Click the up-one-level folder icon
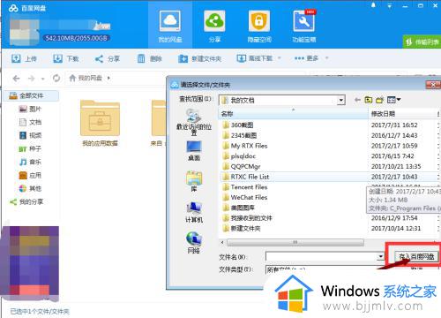Screen dimensions: 441x318 [369, 100]
